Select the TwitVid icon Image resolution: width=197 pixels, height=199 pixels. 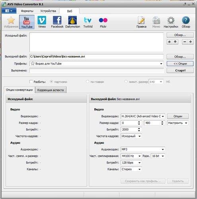click(88, 22)
